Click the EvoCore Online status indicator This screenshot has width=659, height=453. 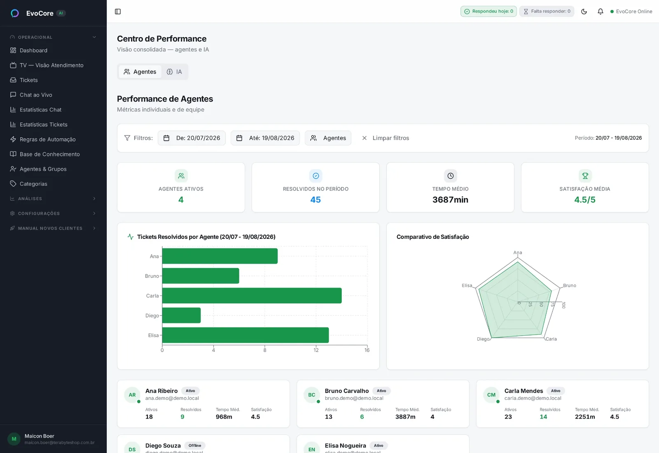pyautogui.click(x=631, y=12)
